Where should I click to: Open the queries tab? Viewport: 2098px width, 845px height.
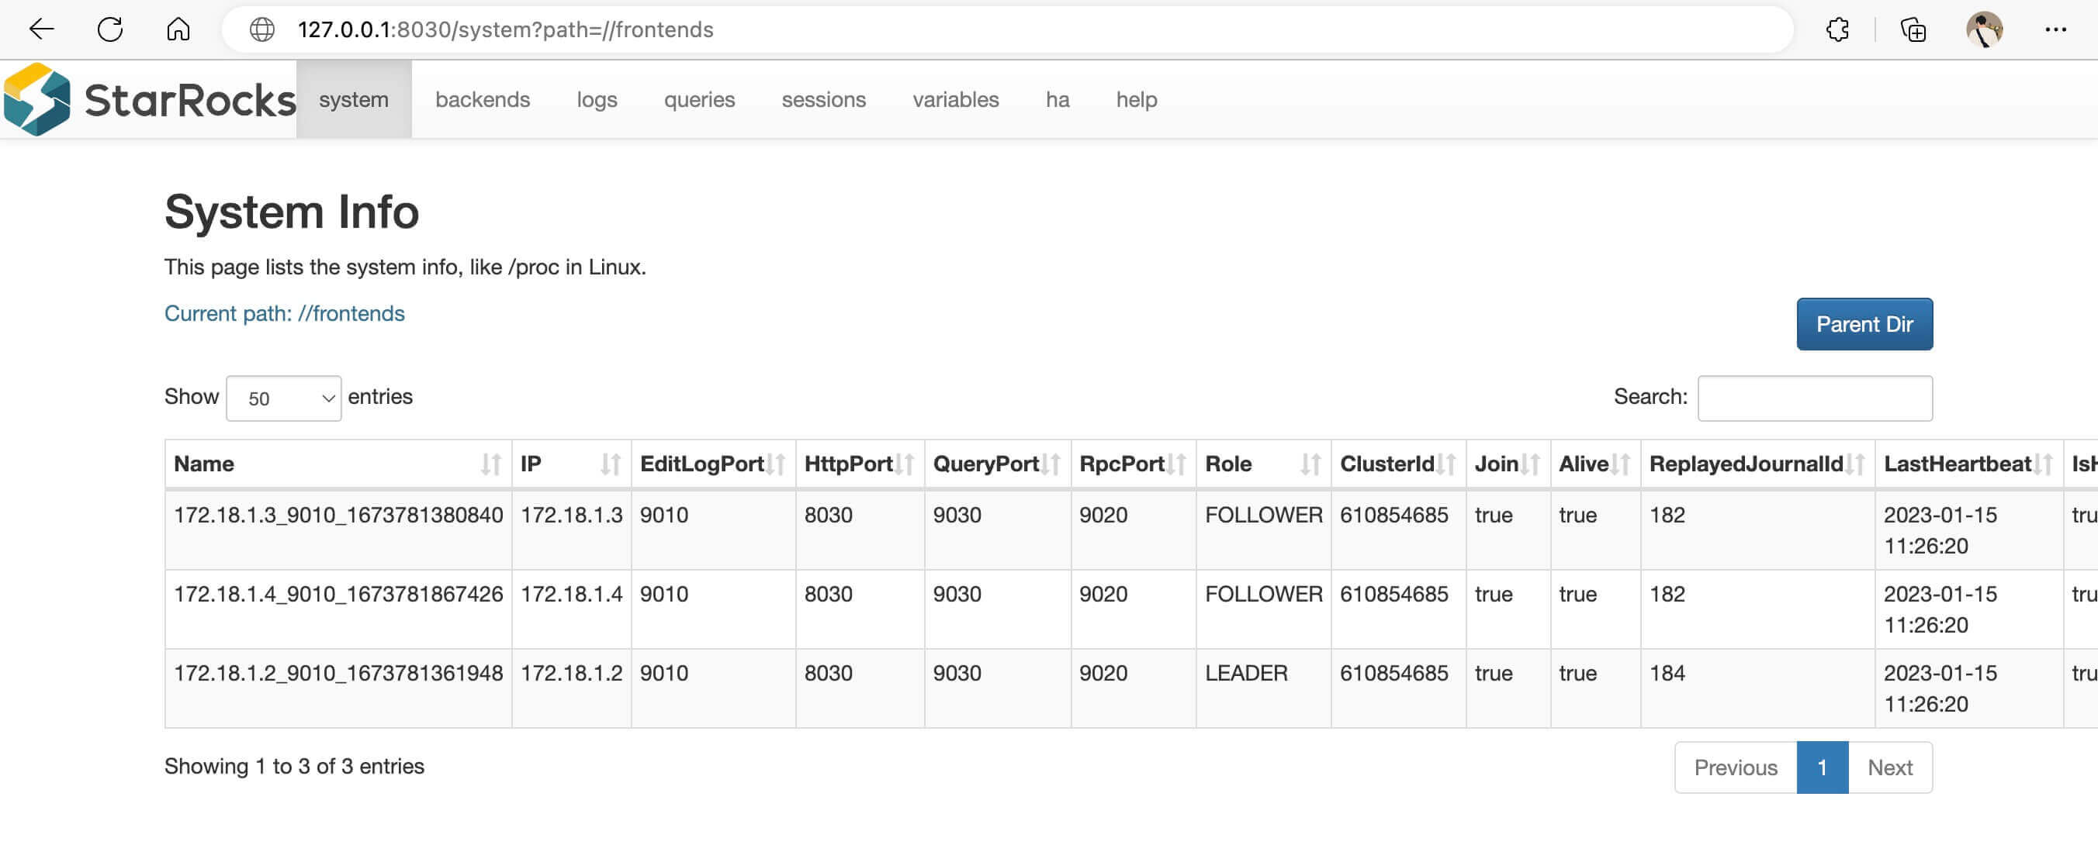point(699,99)
